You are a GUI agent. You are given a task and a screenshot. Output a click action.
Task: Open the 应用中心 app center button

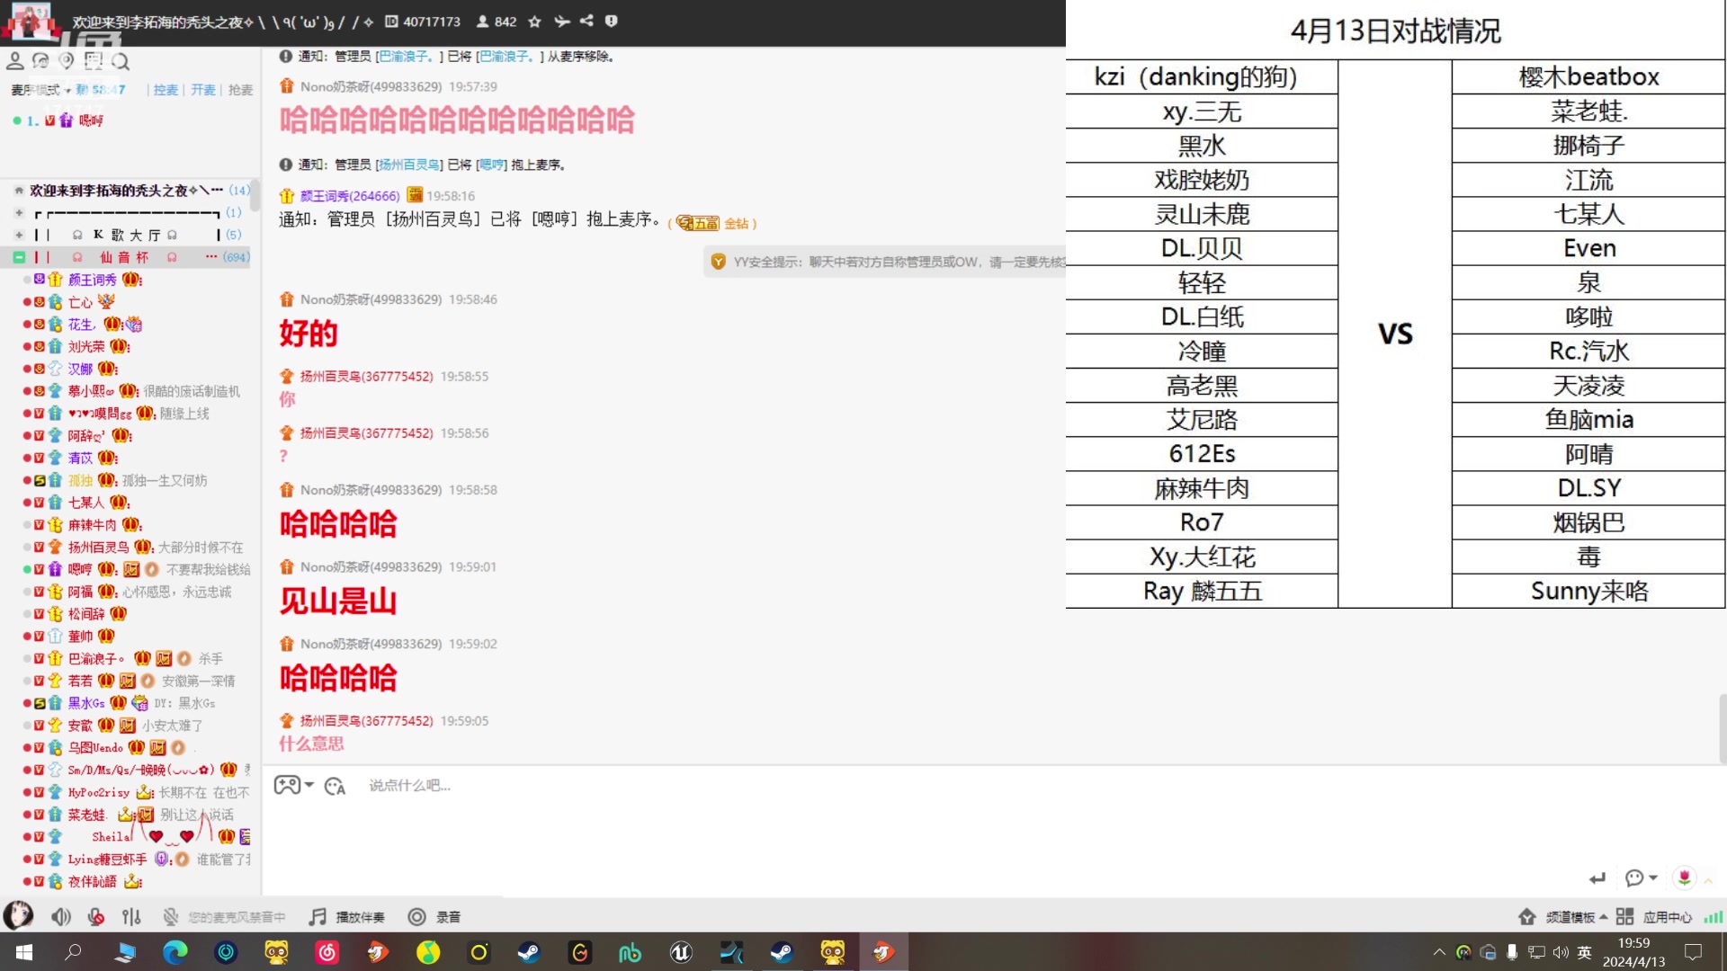pyautogui.click(x=1655, y=917)
